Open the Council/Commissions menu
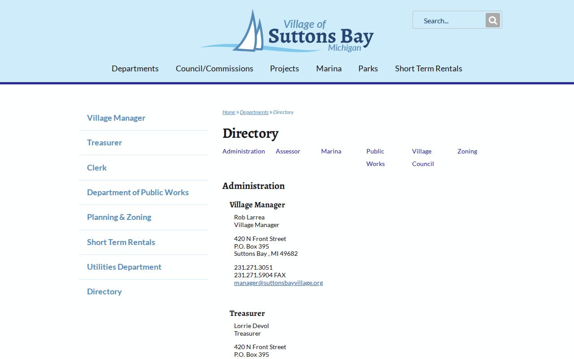Viewport: 574px width, 359px height. pyautogui.click(x=214, y=69)
